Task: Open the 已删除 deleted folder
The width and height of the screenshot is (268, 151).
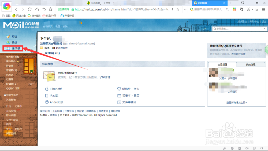Action: coord(10,79)
